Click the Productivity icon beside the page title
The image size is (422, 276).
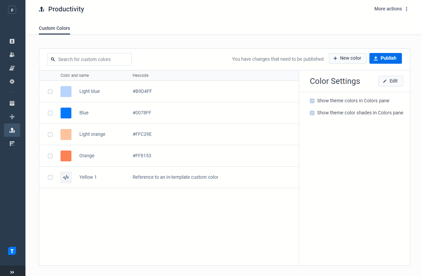pos(42,9)
